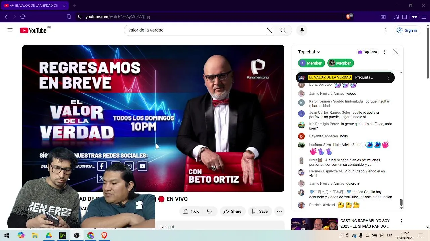Clear the search box text

tap(269, 30)
